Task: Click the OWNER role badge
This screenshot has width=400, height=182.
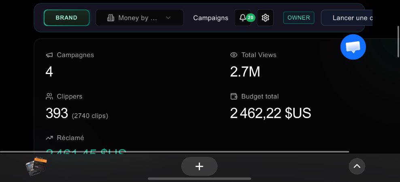Action: [298, 18]
